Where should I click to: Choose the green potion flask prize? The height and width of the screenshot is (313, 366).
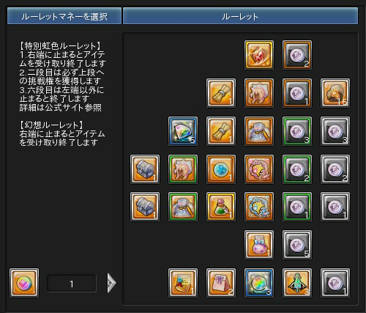[221, 207]
